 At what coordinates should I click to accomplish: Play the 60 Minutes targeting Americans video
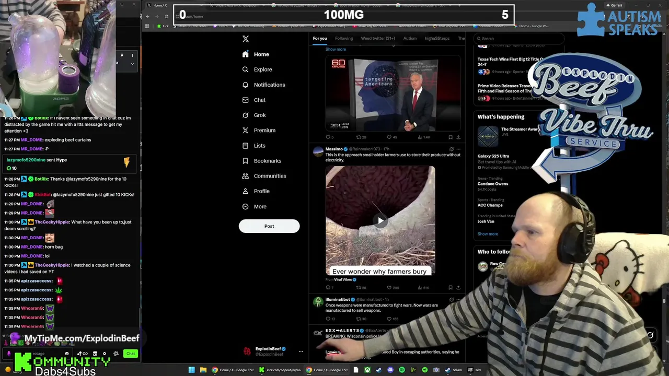[x=393, y=94]
